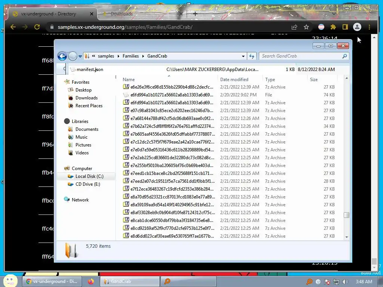
Task: Open a new browser tab
Action: (x=195, y=14)
